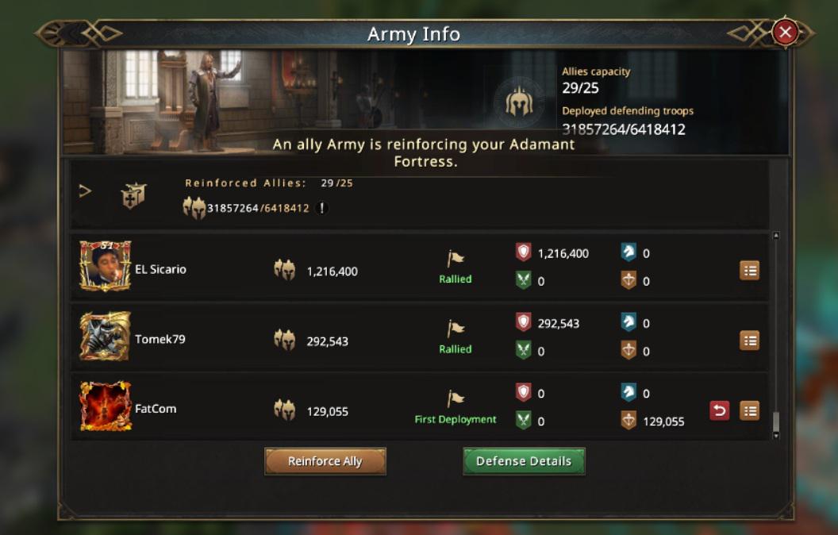Click the reinforcement crate shield icon
The width and height of the screenshot is (838, 535).
click(133, 195)
